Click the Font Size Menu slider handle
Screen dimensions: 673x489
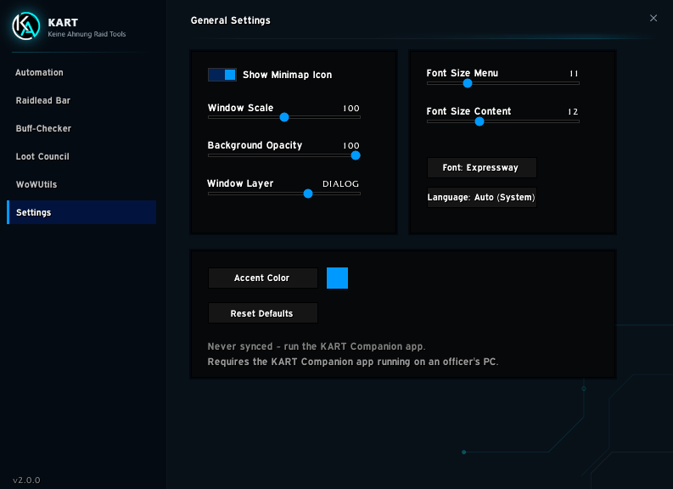(x=468, y=83)
